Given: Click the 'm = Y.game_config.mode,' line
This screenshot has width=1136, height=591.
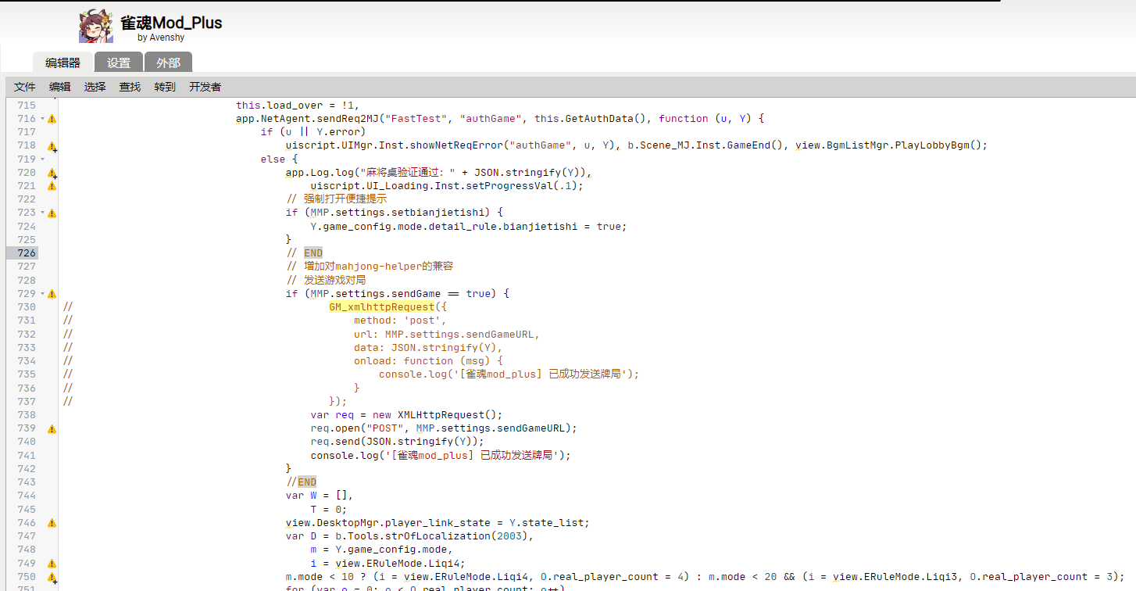Looking at the screenshot, I should pyautogui.click(x=382, y=550).
